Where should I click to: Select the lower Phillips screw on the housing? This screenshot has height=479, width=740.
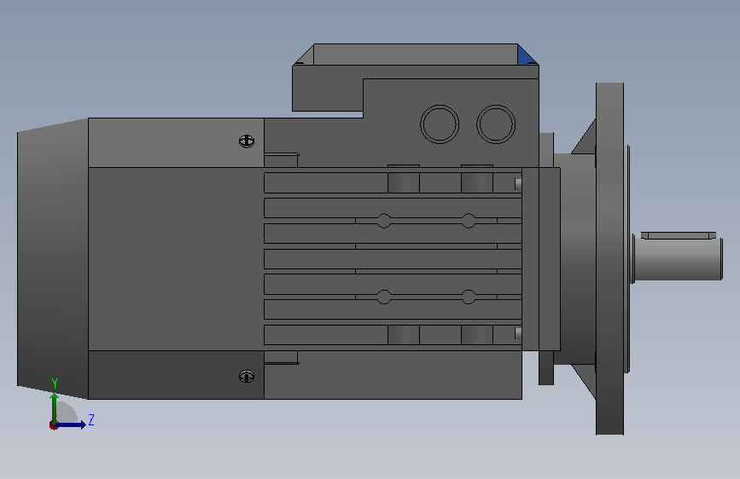[247, 376]
